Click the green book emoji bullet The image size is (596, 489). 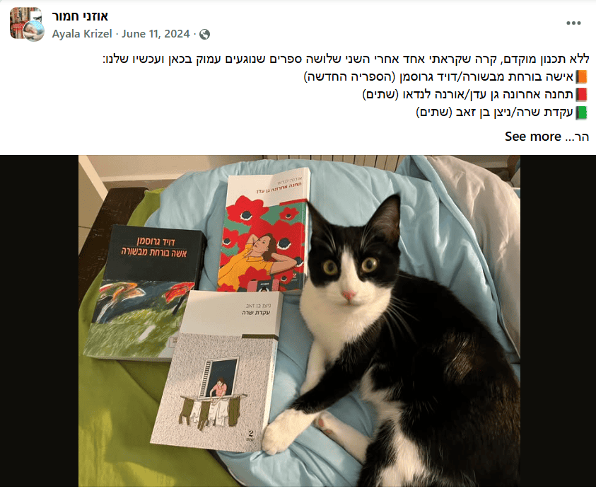[581, 113]
